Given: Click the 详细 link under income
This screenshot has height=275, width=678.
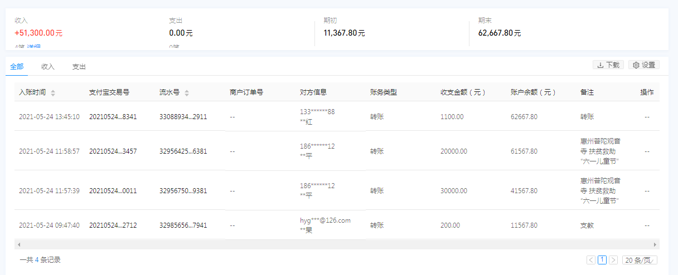Looking at the screenshot, I should point(34,47).
